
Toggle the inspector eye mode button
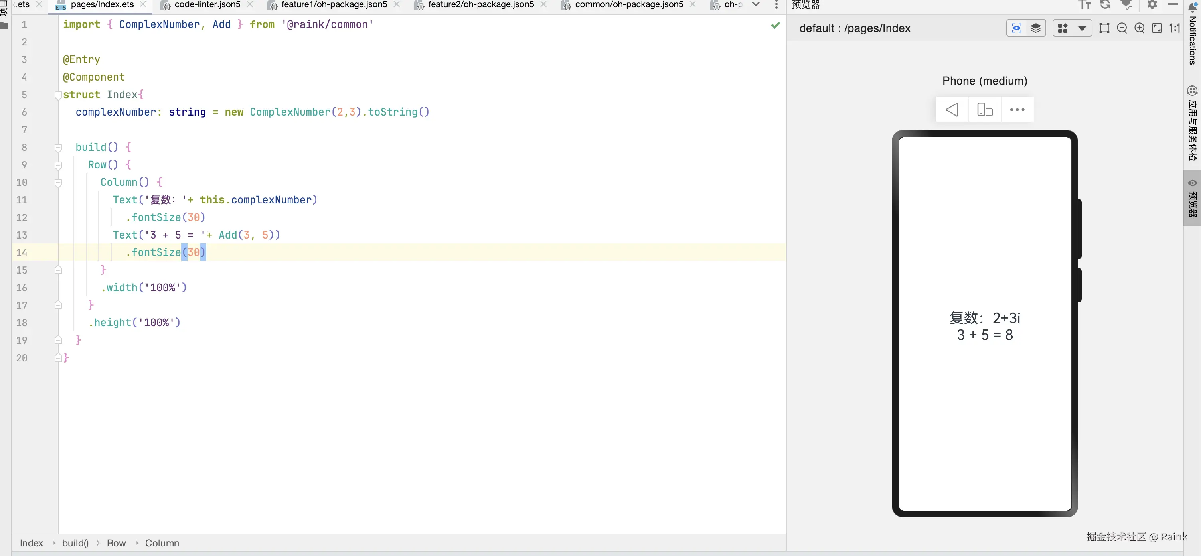point(1016,28)
